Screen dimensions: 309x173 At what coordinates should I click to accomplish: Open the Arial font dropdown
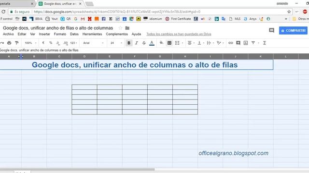93,43
